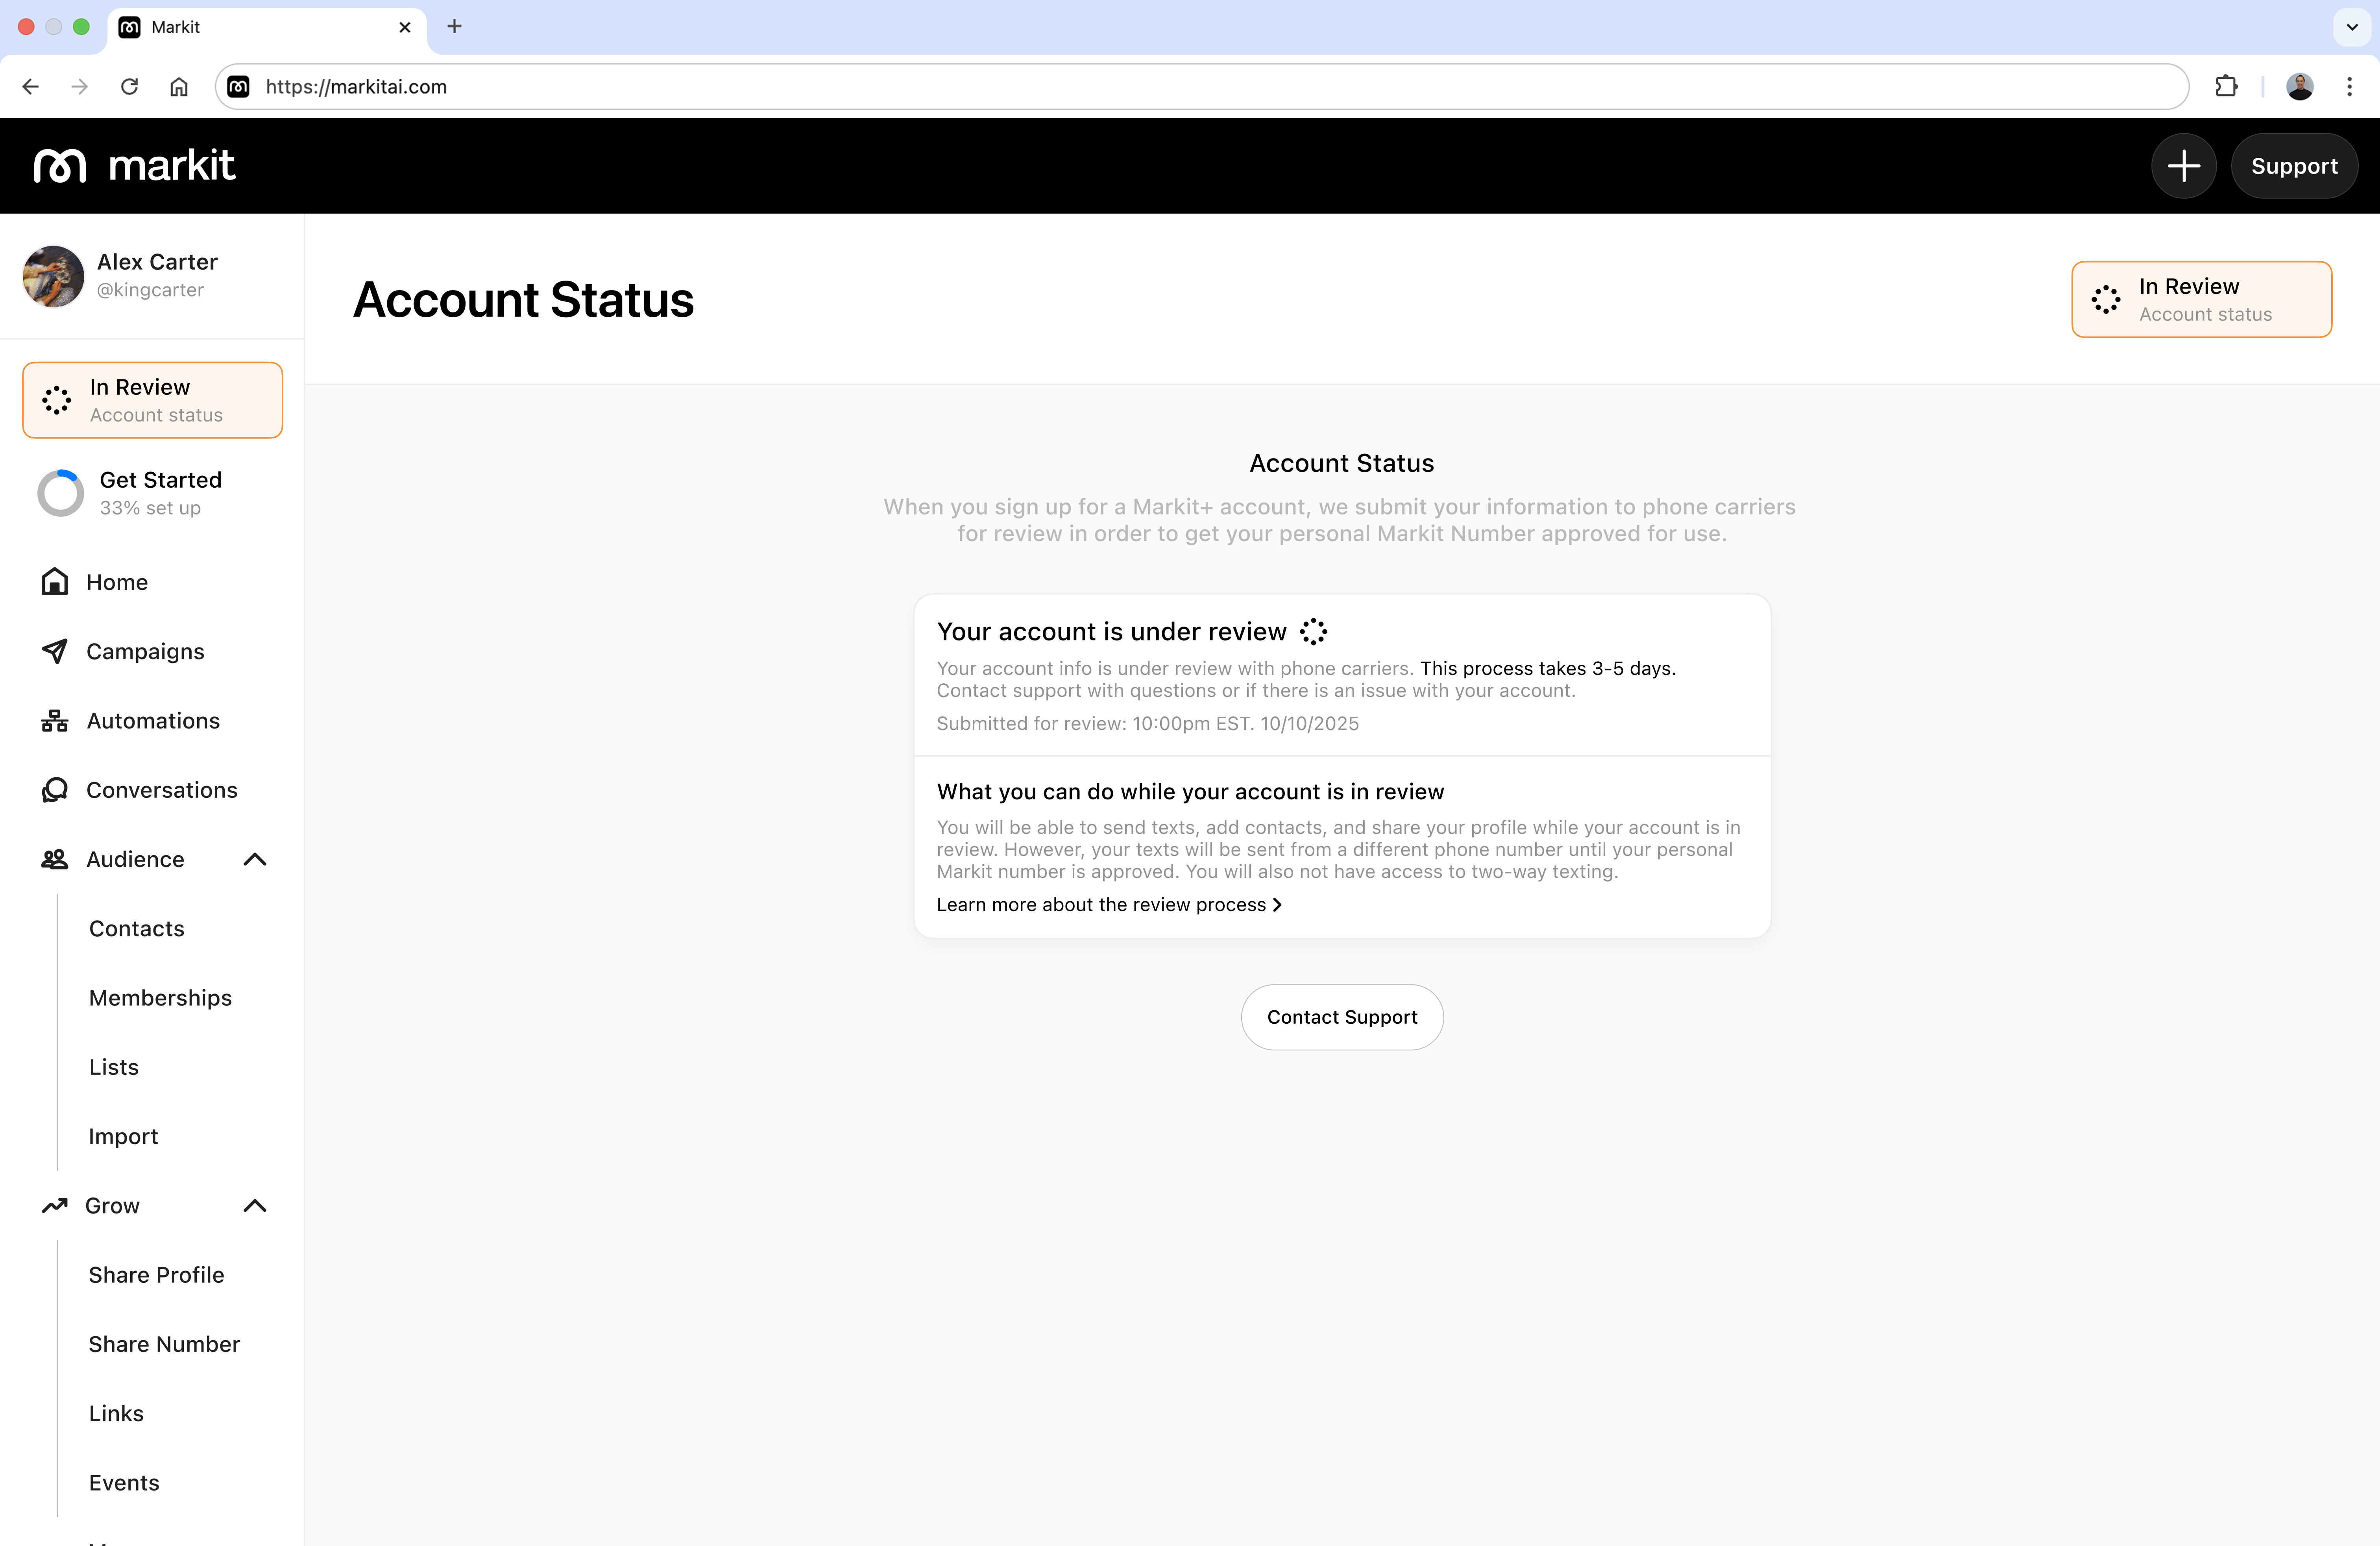Close the Markit browser tab

point(405,27)
